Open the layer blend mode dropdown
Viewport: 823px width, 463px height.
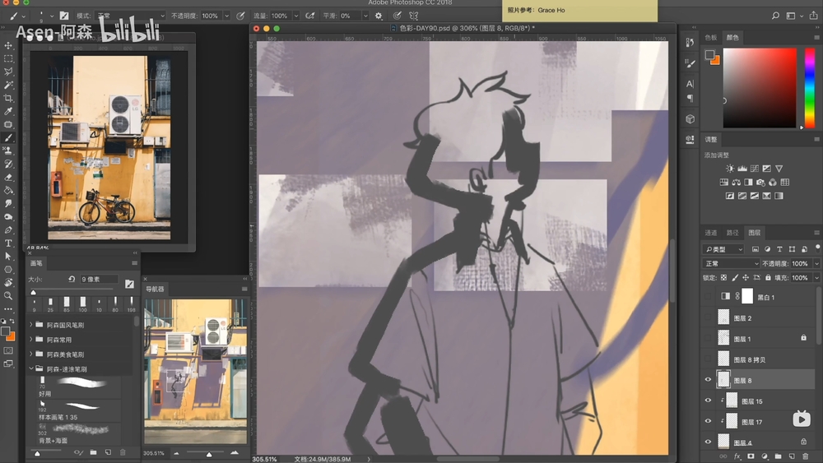731,264
